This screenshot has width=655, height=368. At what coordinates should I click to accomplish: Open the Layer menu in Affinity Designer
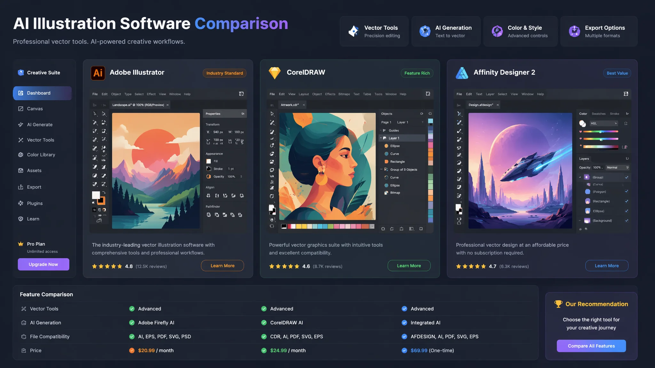490,94
